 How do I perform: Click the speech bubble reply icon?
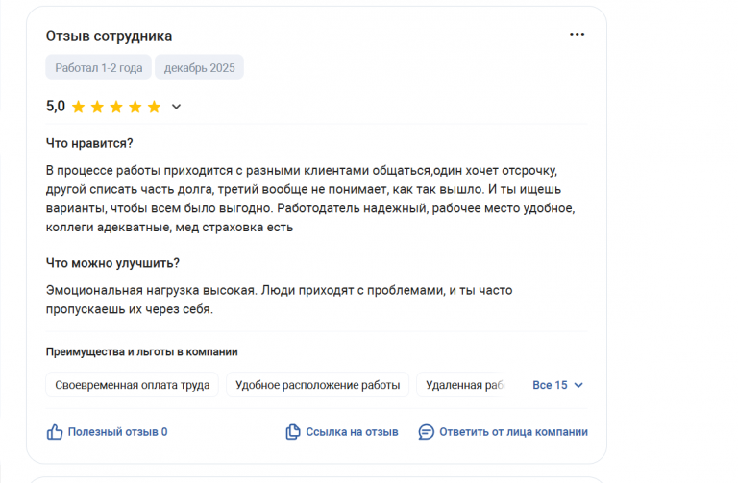click(427, 432)
